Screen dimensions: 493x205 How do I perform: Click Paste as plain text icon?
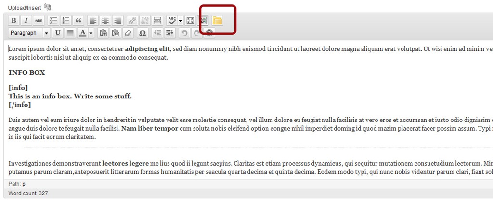[x=103, y=33]
